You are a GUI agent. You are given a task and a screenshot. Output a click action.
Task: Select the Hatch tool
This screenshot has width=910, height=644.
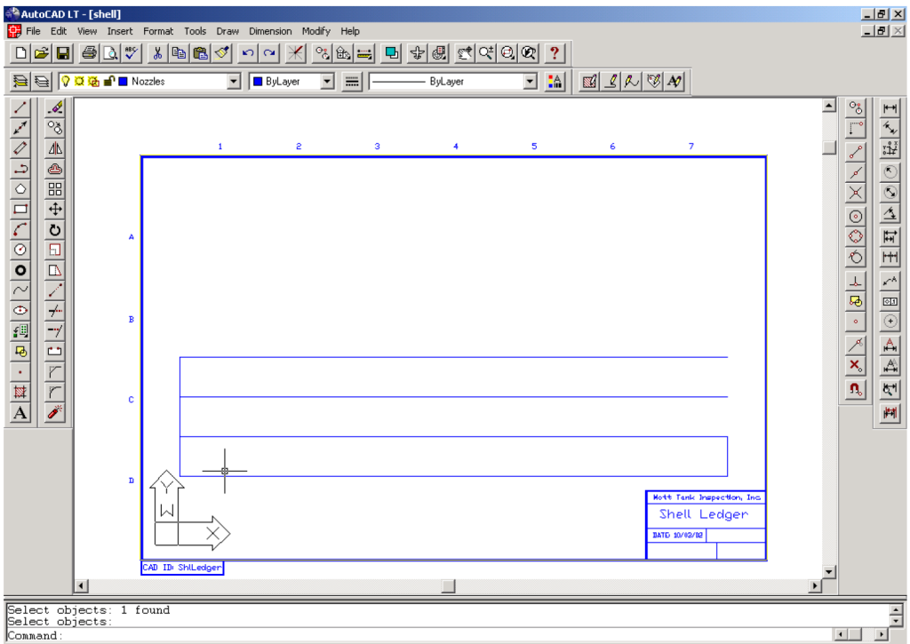pos(20,393)
